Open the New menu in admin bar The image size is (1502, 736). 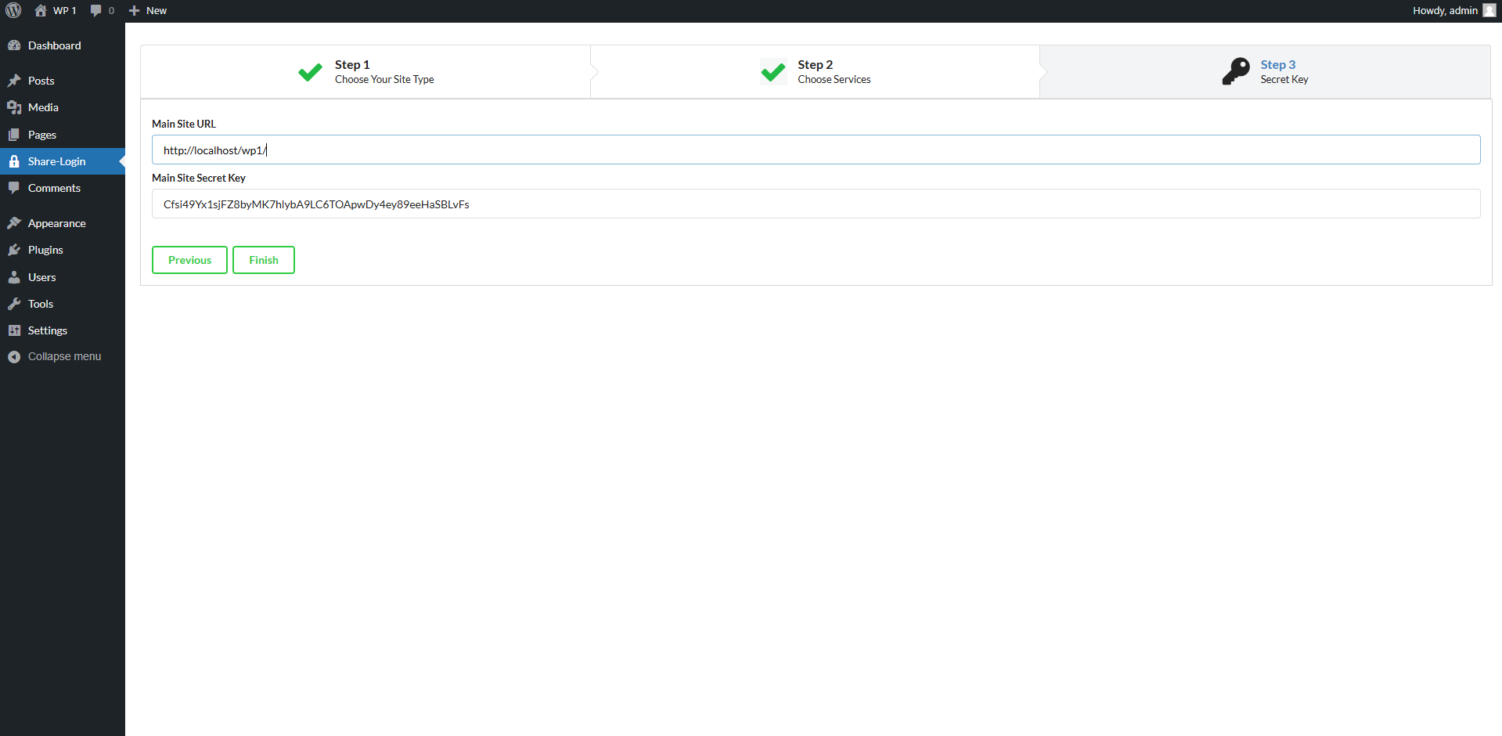[147, 10]
